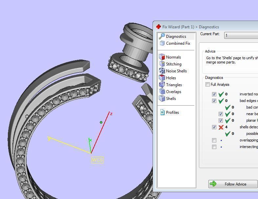The image size is (258, 199).
Task: Enable the intersecting triangles checkbox
Action: pos(214,147)
